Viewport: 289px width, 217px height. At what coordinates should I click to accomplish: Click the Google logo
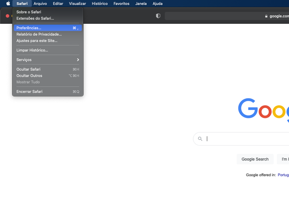[x=264, y=110]
